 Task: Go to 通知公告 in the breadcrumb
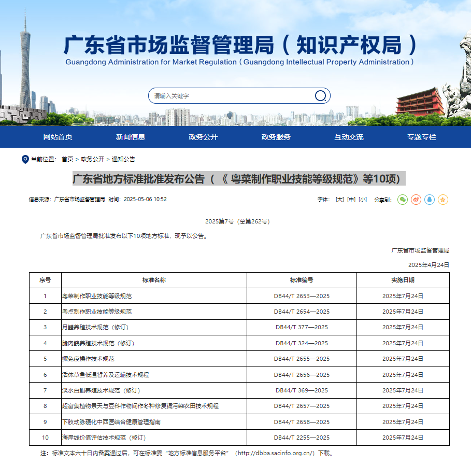click(x=123, y=159)
